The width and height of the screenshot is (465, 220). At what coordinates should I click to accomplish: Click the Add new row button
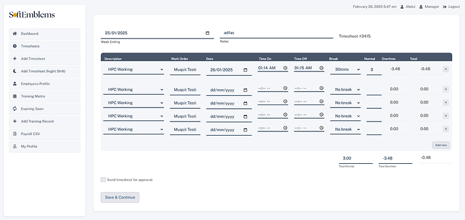pyautogui.click(x=441, y=145)
